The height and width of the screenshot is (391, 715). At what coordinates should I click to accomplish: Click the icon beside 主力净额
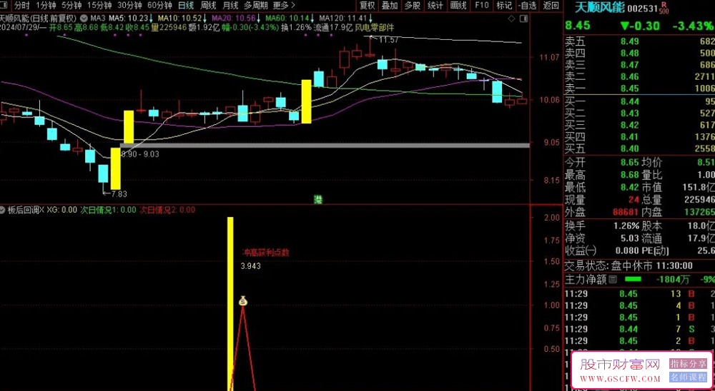613,279
